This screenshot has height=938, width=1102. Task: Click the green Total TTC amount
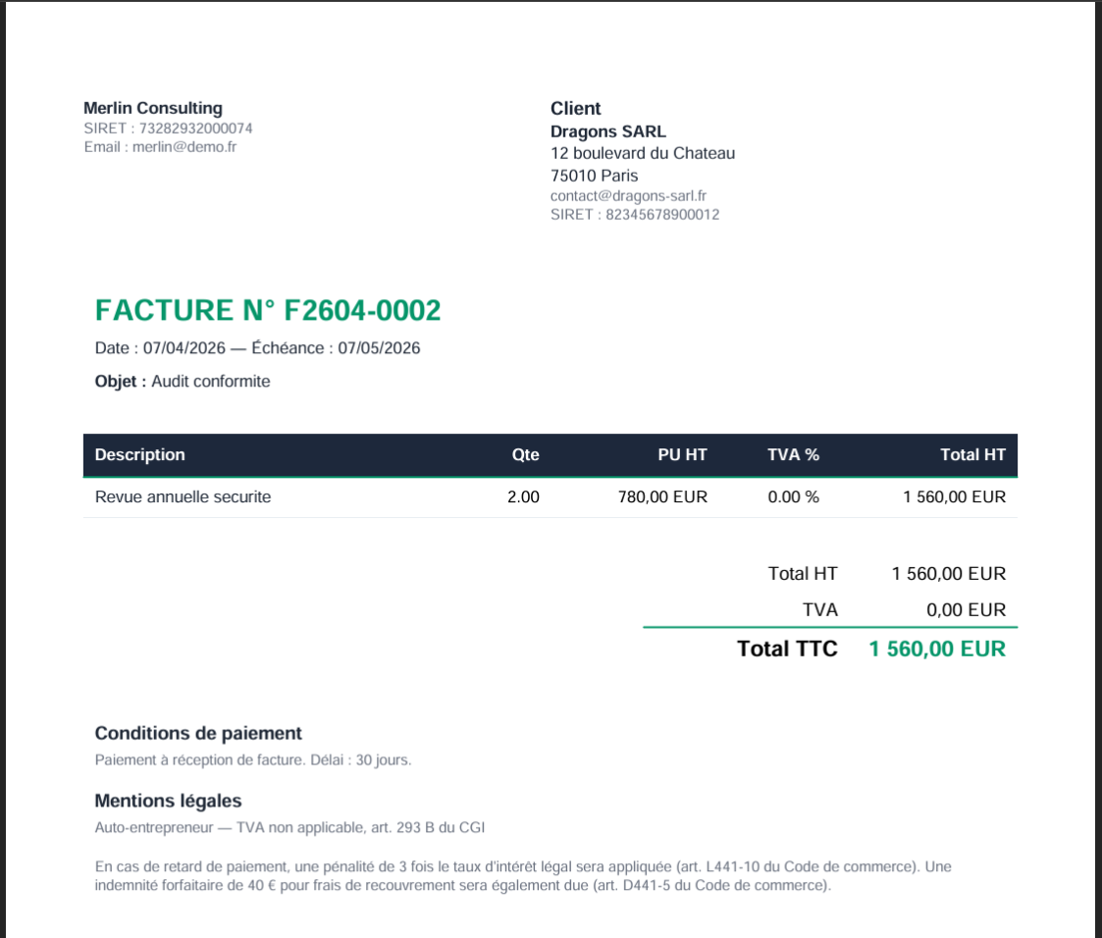click(x=937, y=649)
